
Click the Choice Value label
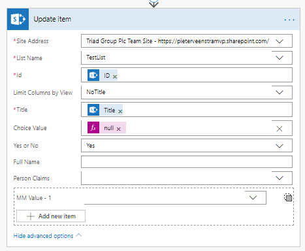[30, 128]
